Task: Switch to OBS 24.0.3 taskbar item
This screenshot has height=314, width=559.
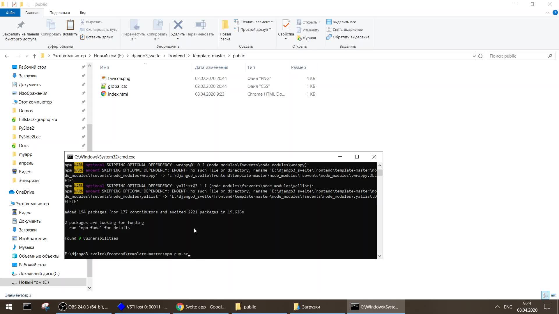Action: click(x=84, y=307)
